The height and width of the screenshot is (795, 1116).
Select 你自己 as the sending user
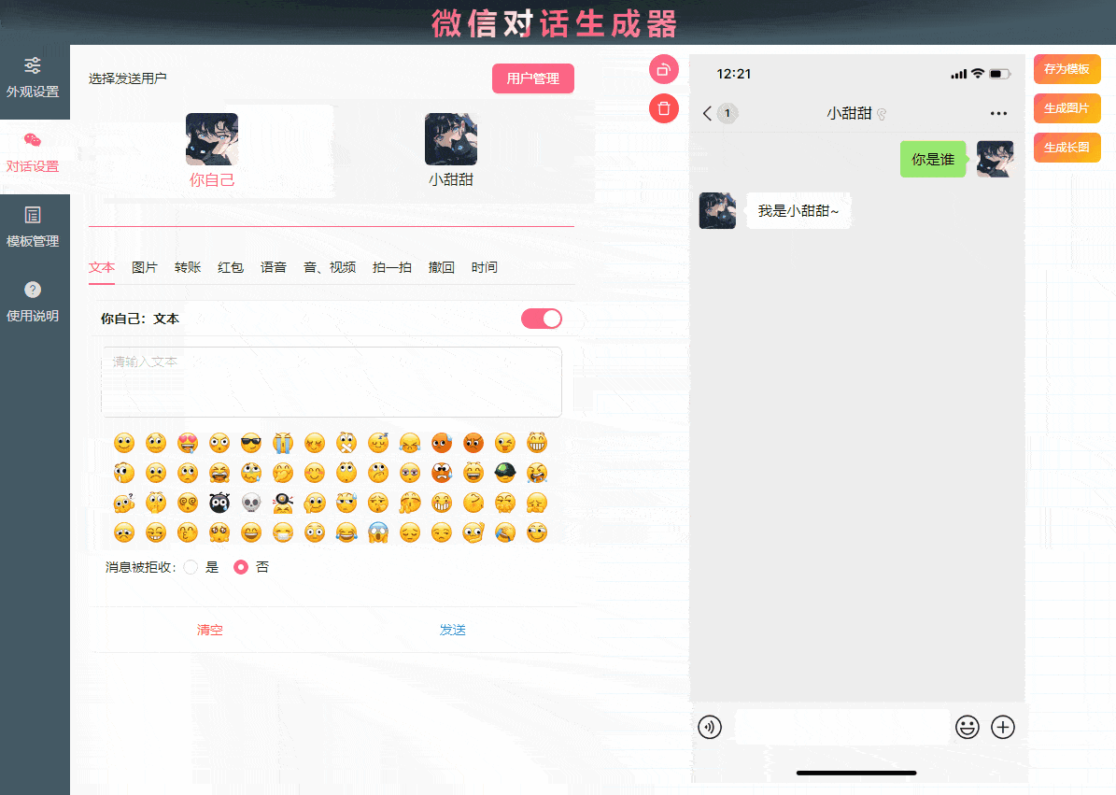tap(212, 150)
